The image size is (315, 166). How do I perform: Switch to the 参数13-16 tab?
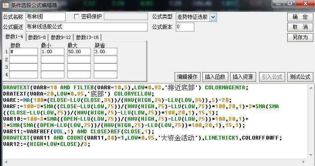87,37
